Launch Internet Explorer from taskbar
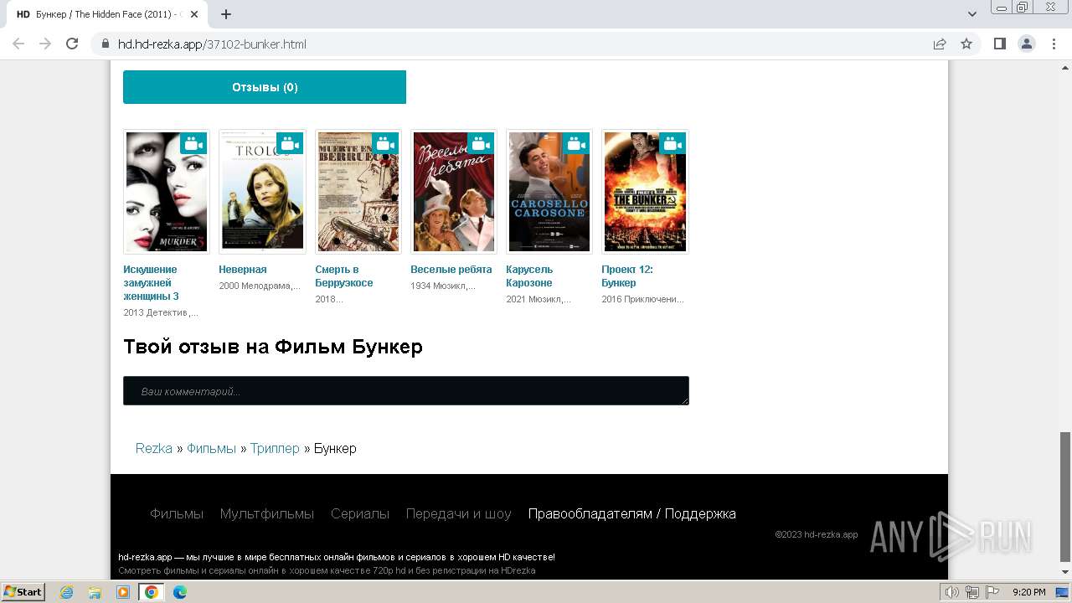The image size is (1072, 603). point(67,592)
